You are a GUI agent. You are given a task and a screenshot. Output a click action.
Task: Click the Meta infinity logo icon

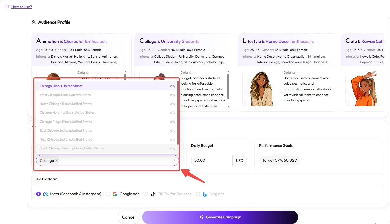(x=46, y=194)
